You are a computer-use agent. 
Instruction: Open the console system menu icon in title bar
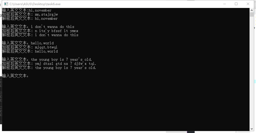pyautogui.click(x=6, y=4)
